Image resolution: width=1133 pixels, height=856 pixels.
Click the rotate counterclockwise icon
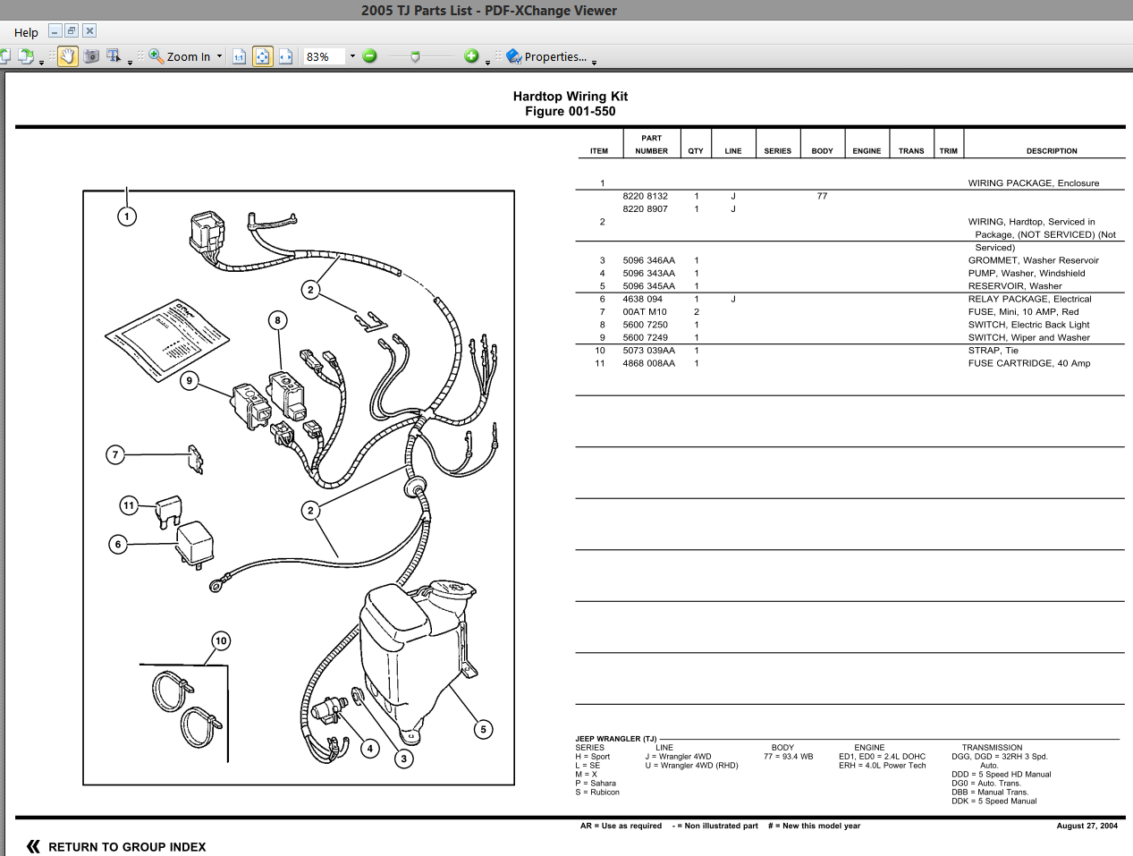coord(5,56)
